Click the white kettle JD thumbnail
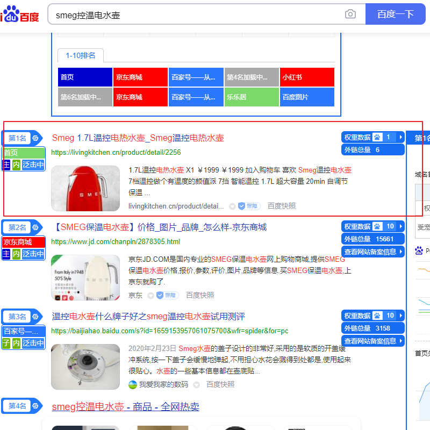The image size is (430, 430). point(85,277)
